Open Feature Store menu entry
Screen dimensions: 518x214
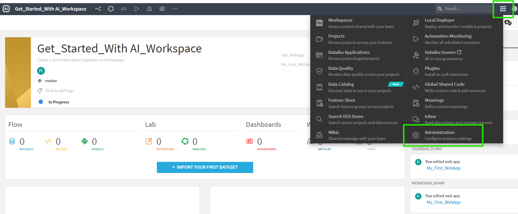point(359,103)
